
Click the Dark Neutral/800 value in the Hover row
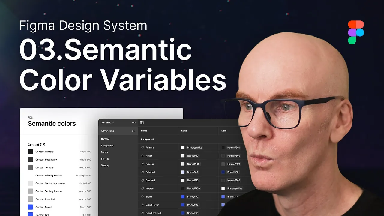[234, 156]
